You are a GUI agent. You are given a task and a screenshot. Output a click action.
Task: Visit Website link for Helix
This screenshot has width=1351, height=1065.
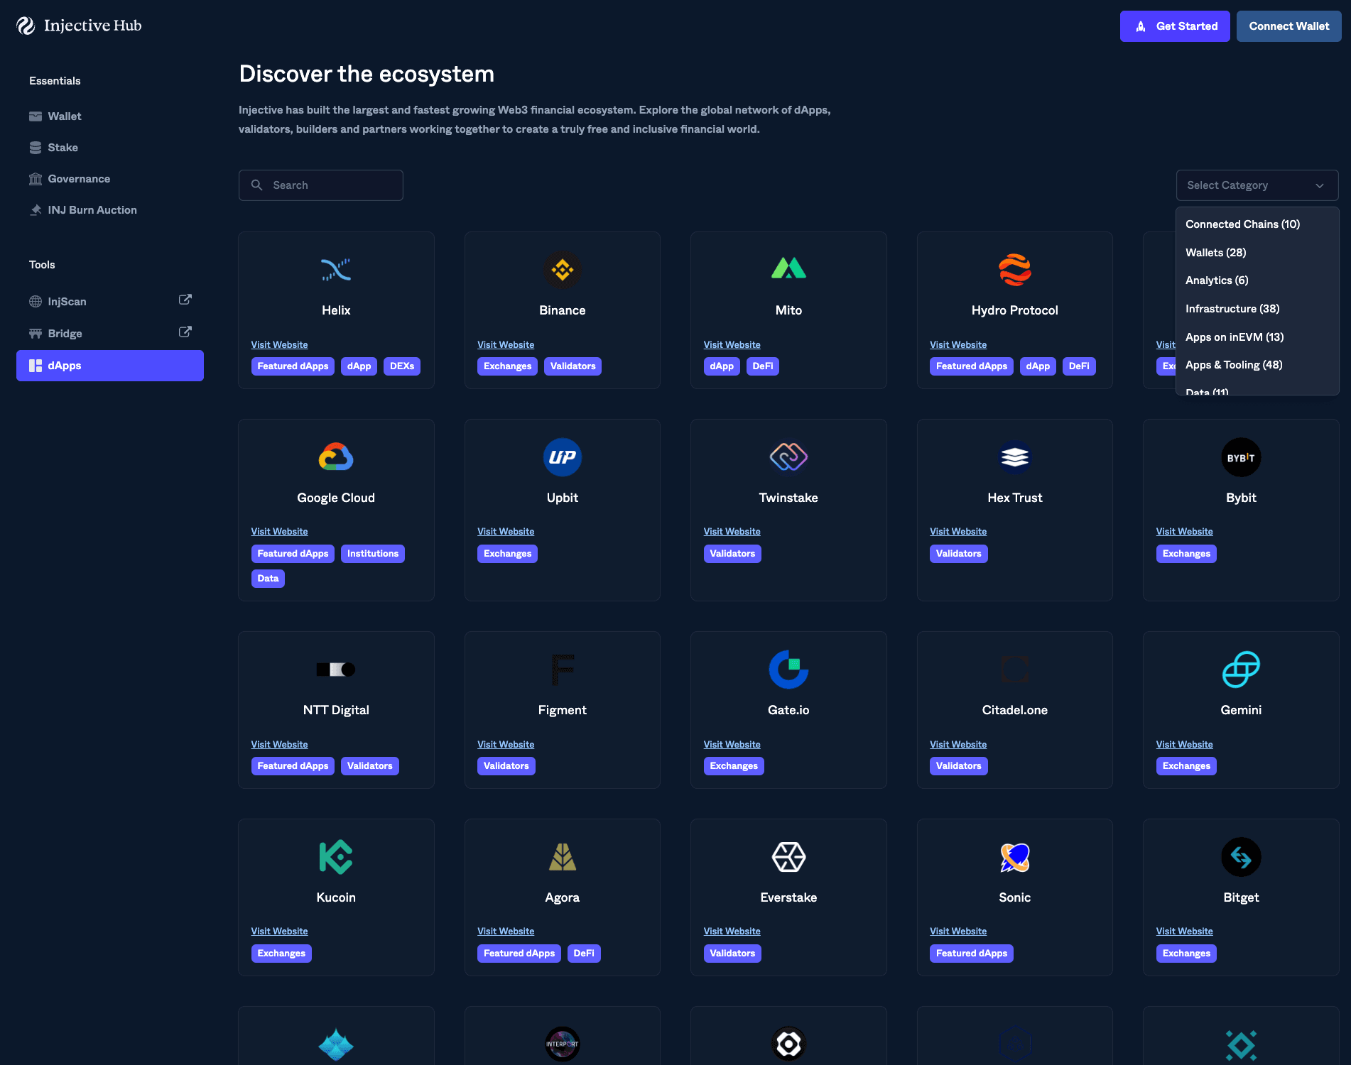coord(279,344)
